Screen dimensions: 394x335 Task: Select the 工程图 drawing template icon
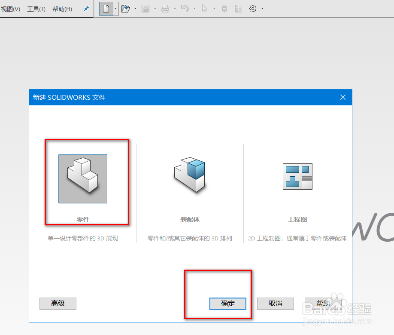pos(297,176)
